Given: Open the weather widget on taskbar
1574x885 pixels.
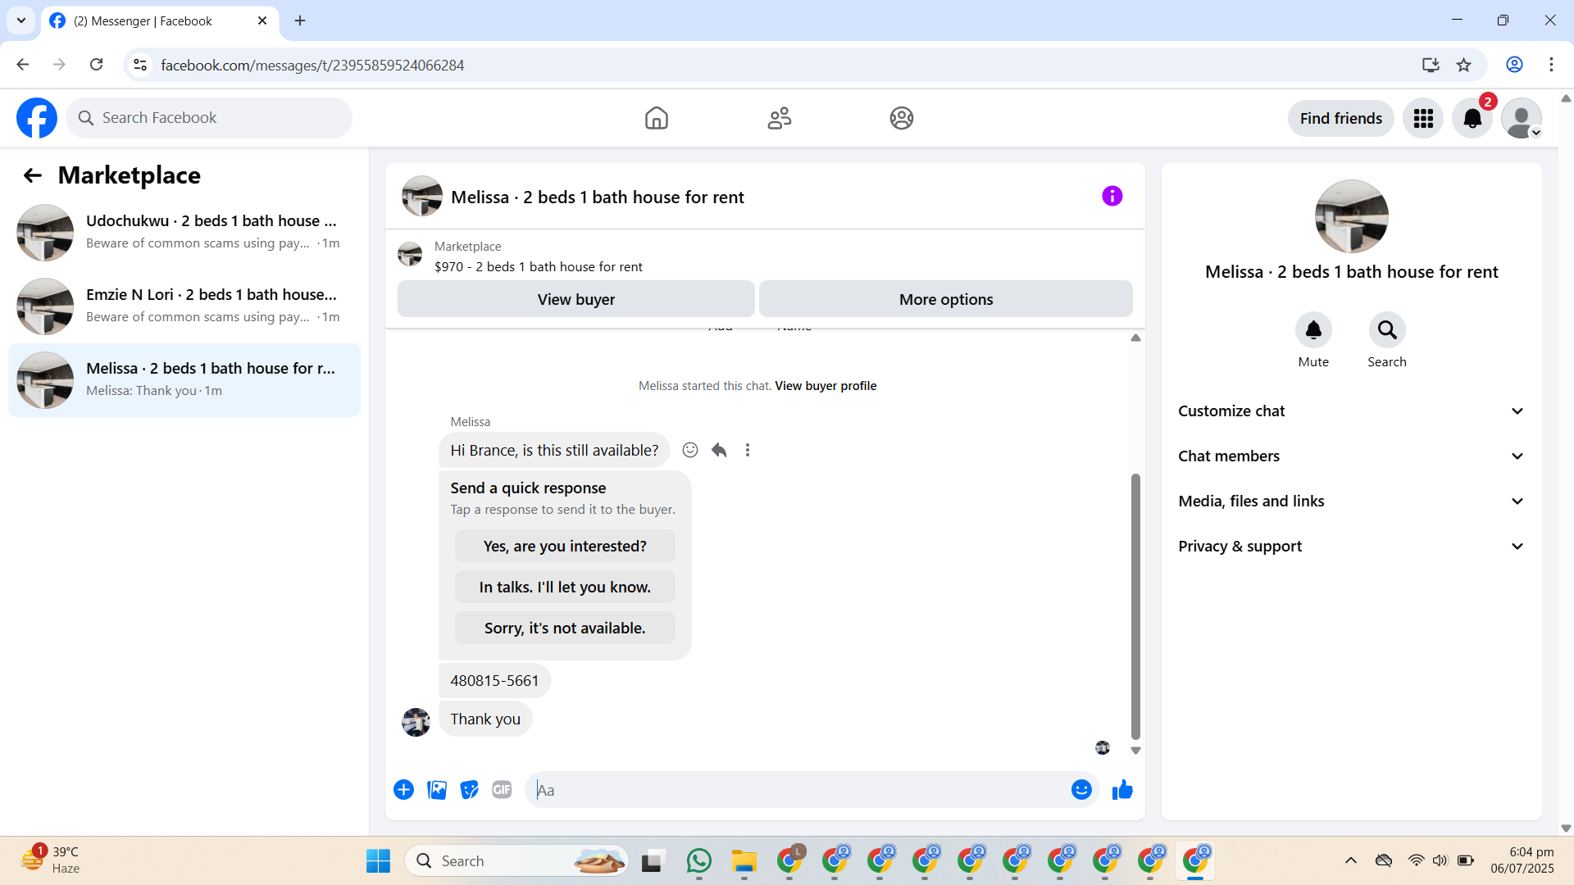Looking at the screenshot, I should (x=51, y=860).
